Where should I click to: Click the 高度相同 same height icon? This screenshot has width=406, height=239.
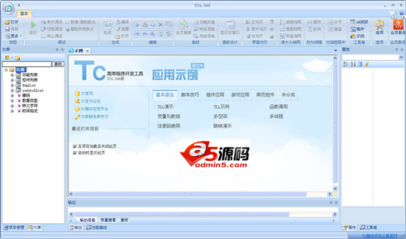282,22
